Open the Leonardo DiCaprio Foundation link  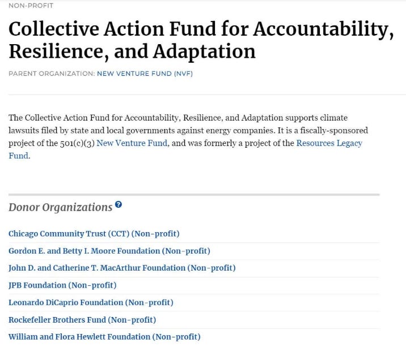(91, 302)
